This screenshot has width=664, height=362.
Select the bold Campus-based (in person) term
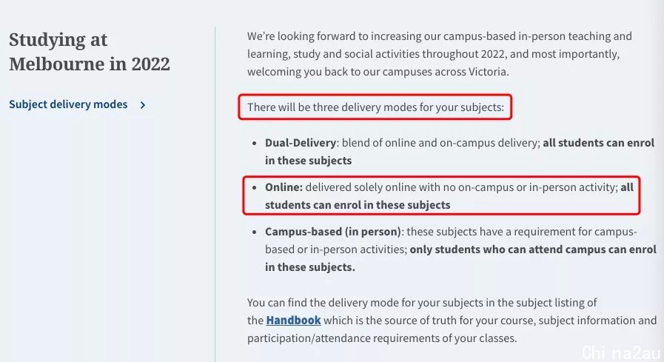point(333,232)
